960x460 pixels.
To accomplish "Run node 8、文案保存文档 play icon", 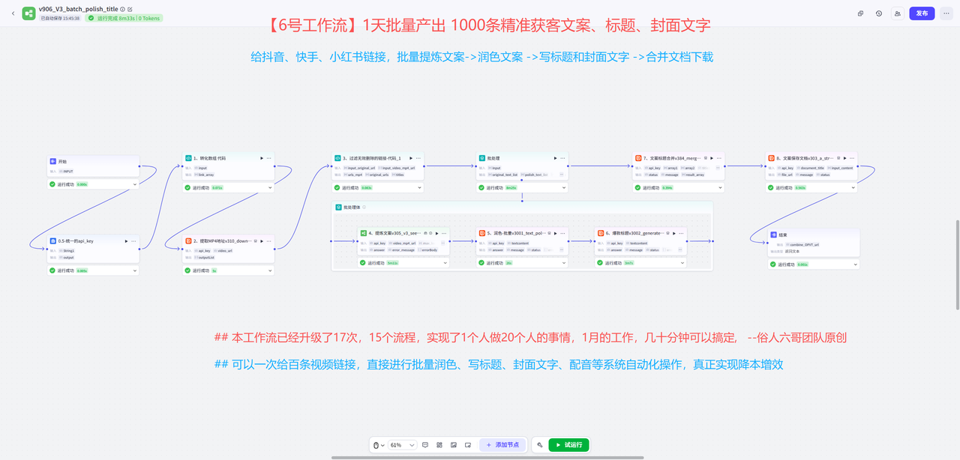I will click(844, 158).
